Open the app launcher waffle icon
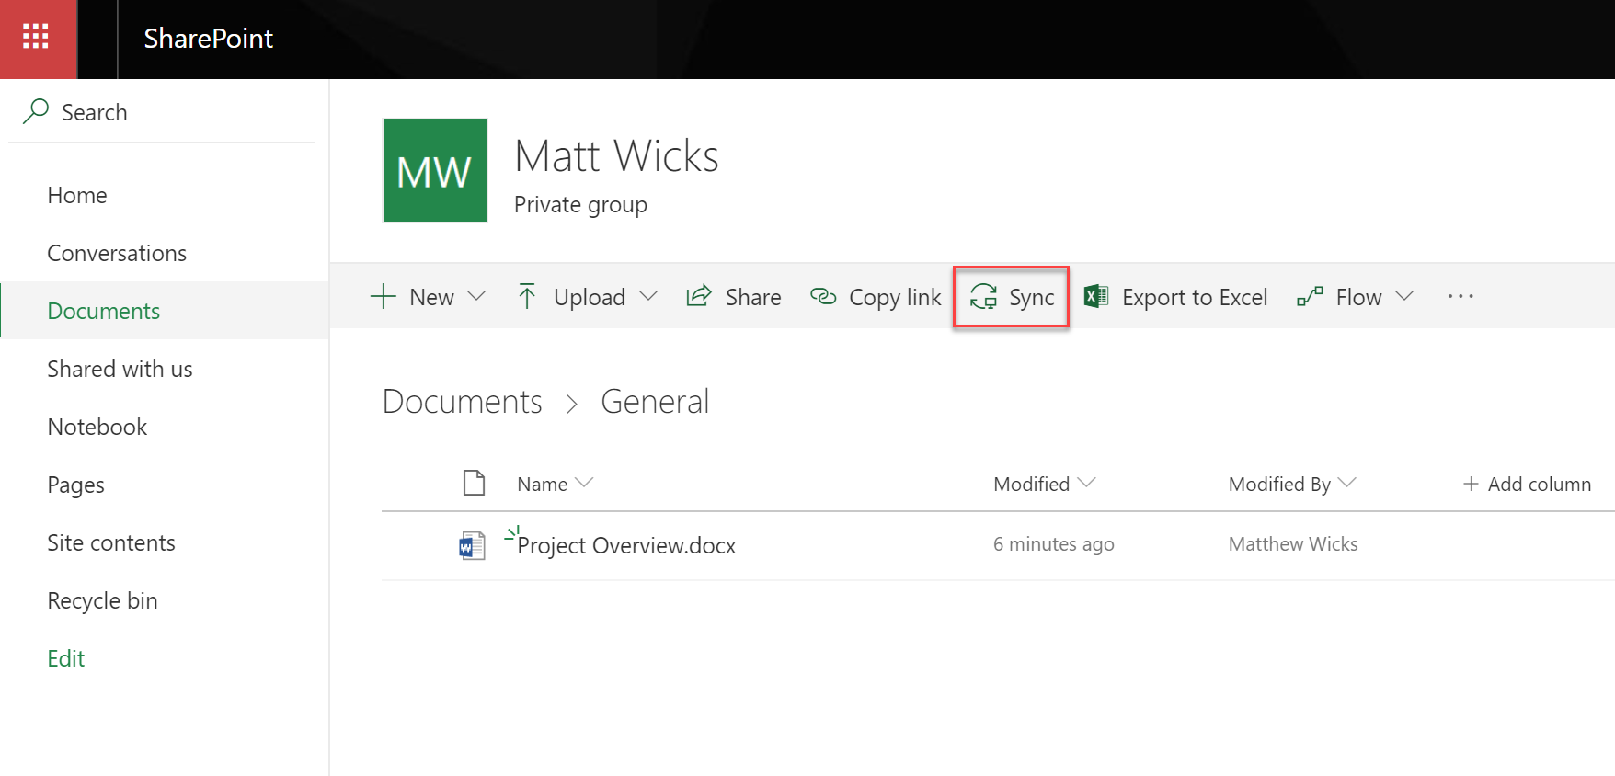 [36, 38]
